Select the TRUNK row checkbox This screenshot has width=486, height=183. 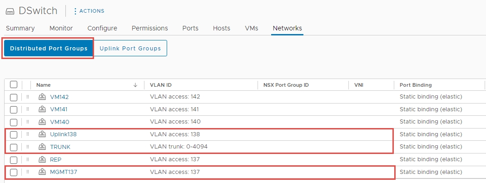click(14, 147)
